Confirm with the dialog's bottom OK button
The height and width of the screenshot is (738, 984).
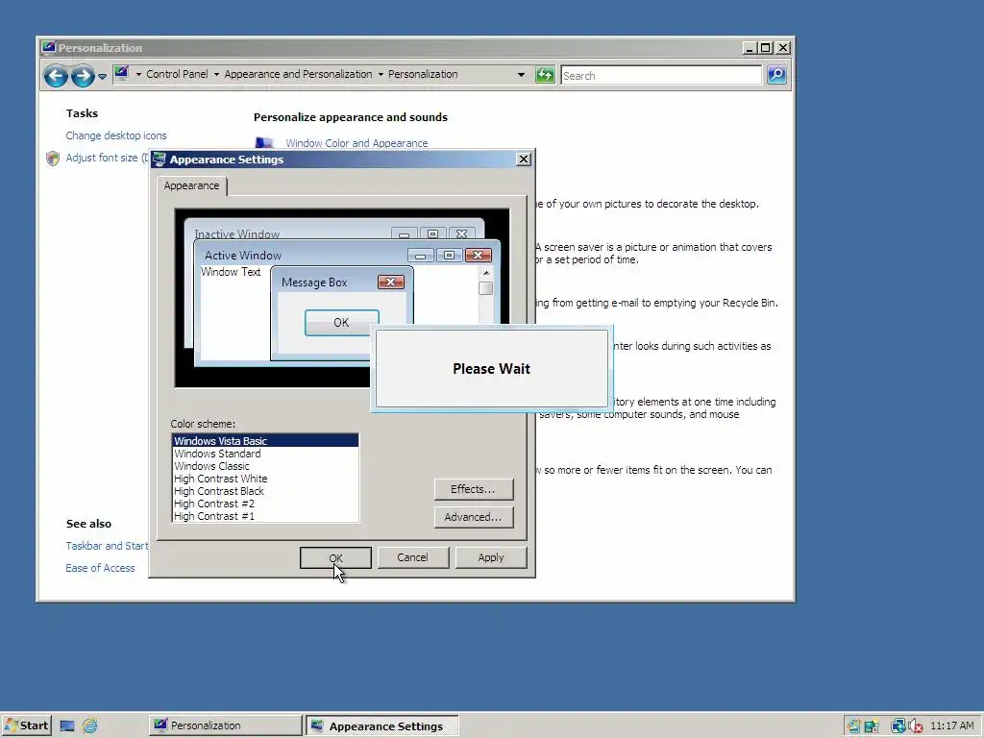point(335,558)
